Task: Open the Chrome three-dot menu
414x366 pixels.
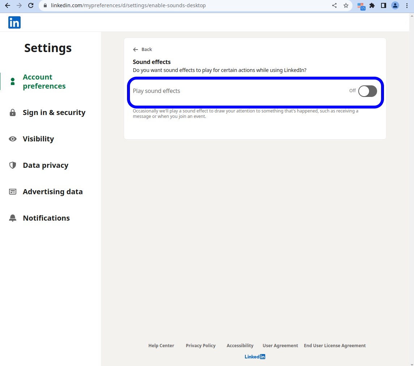Action: click(407, 5)
